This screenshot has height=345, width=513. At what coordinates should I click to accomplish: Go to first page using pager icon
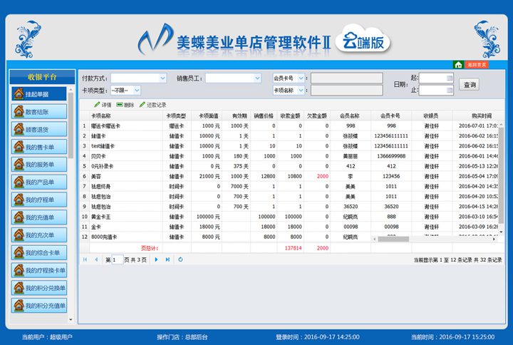pyautogui.click(x=85, y=259)
